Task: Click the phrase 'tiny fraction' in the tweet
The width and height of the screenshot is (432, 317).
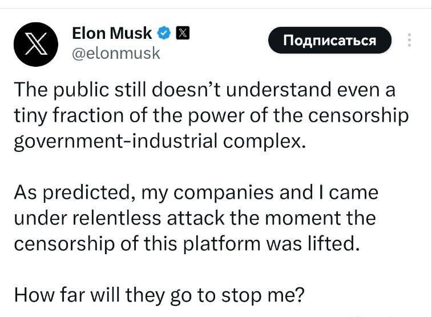Action: tap(69, 116)
